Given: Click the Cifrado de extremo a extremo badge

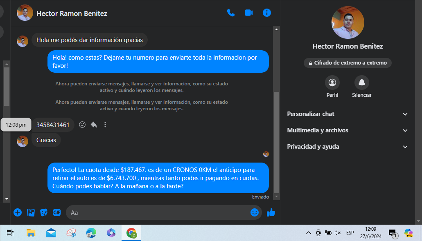Looking at the screenshot, I should [348, 63].
